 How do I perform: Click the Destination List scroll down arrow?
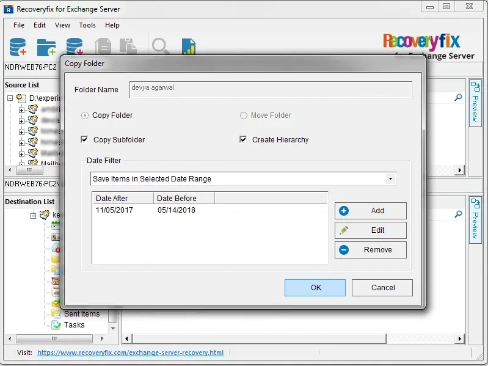113,328
